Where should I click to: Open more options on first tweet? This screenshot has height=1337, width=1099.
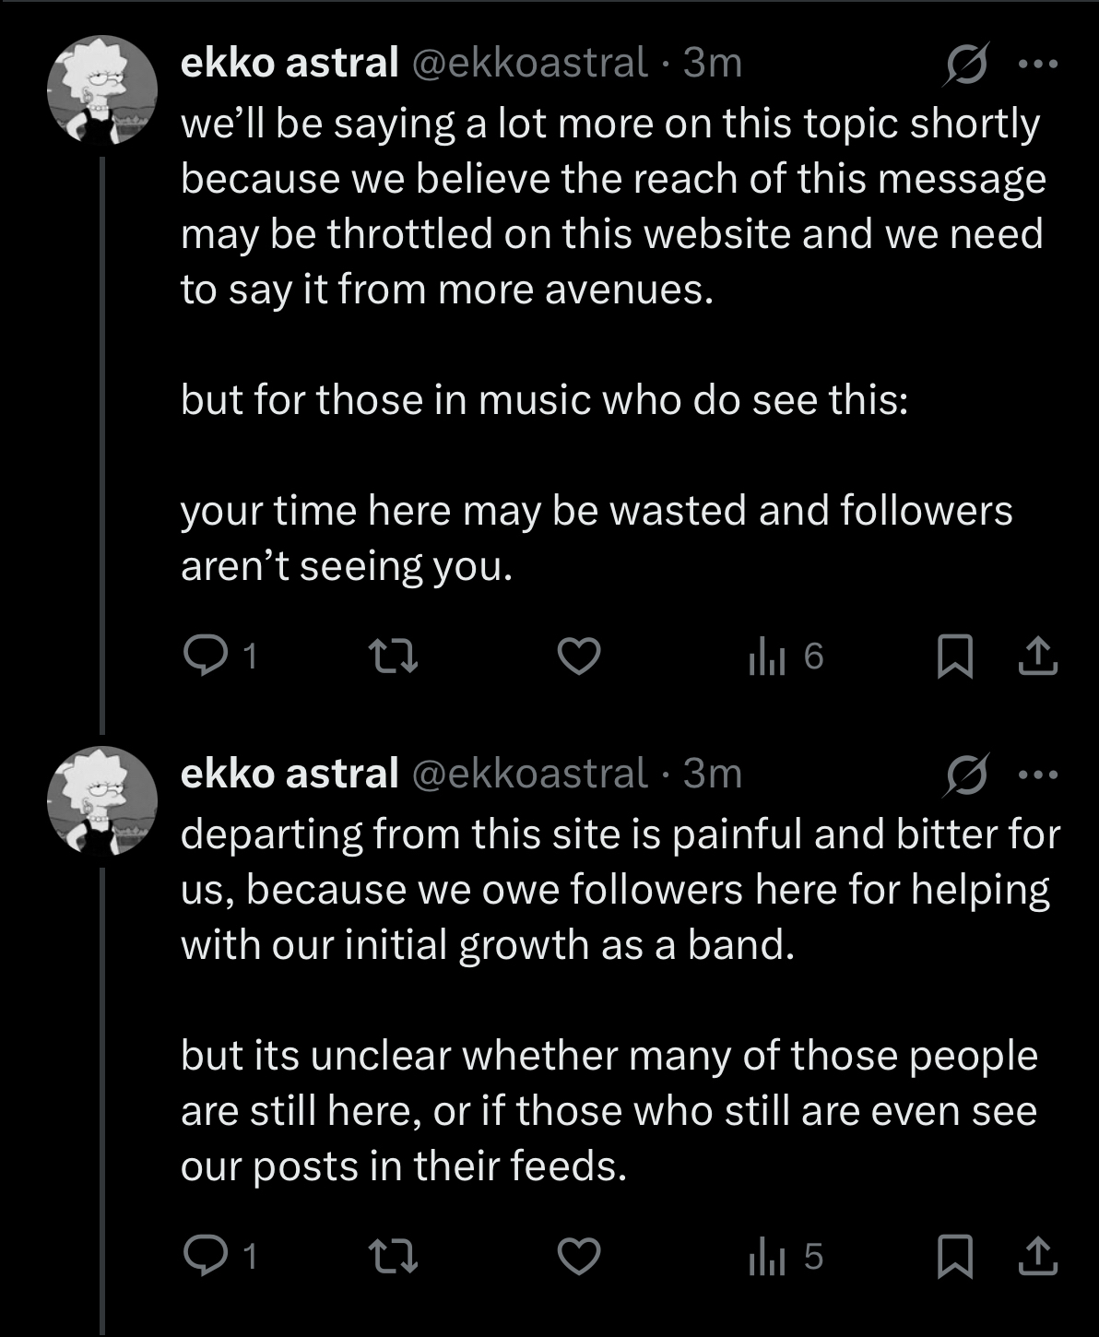[1038, 65]
